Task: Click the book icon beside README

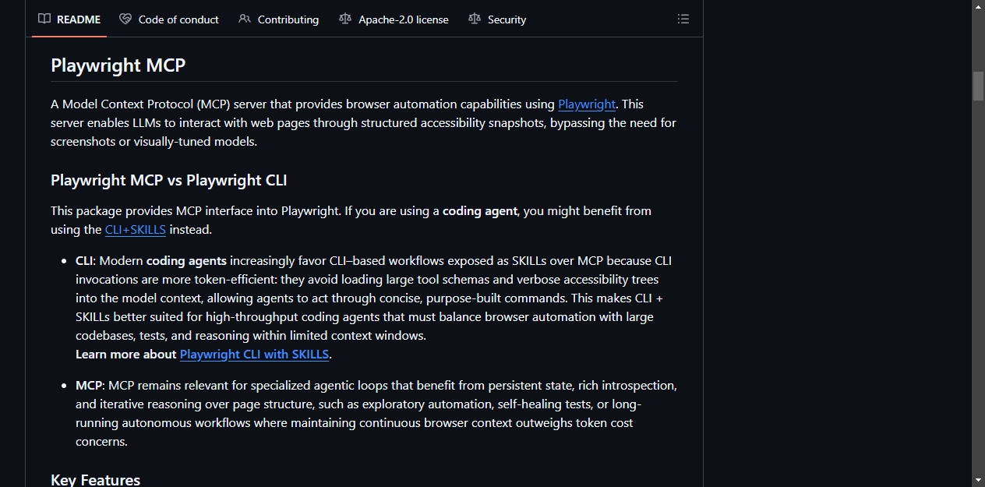Action: point(44,19)
